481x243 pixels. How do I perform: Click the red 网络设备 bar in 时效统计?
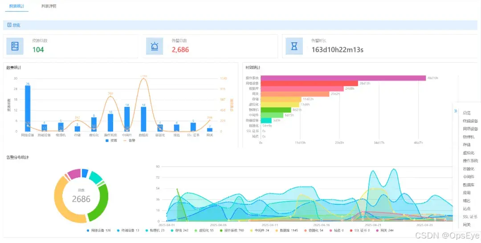point(309,83)
